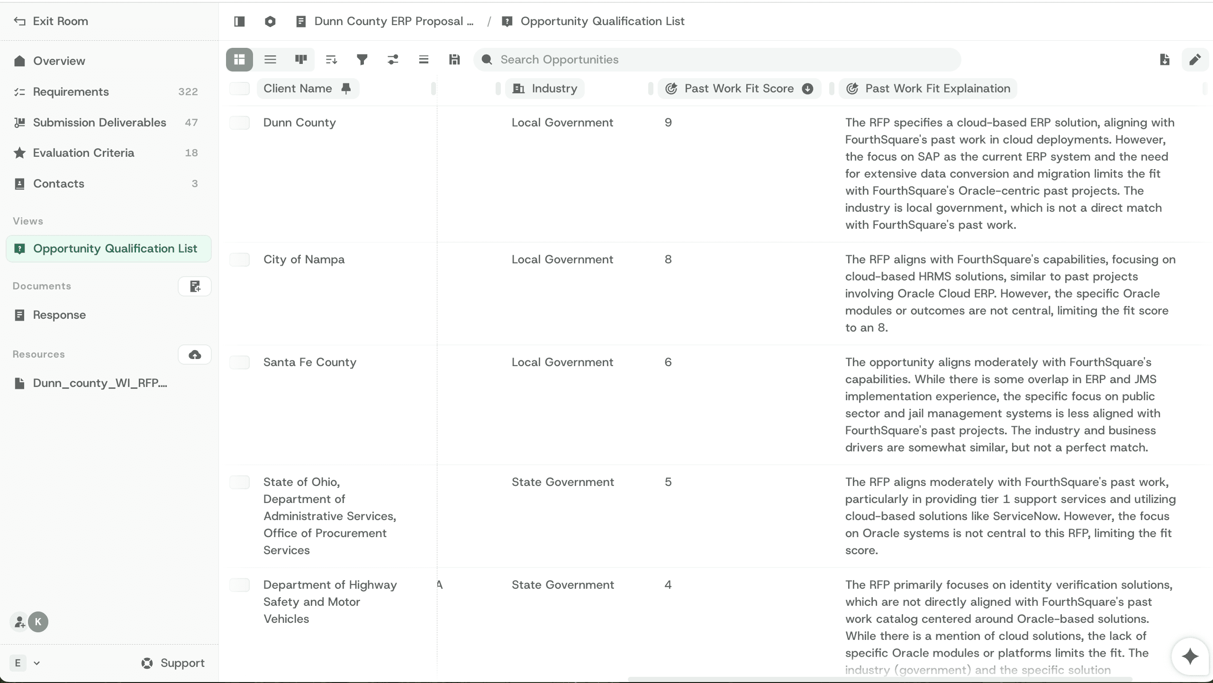
Task: Open the filter funnel icon
Action: tap(362, 60)
